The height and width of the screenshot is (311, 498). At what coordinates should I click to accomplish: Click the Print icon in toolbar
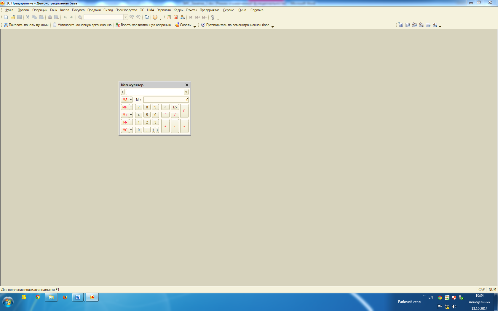click(x=50, y=17)
